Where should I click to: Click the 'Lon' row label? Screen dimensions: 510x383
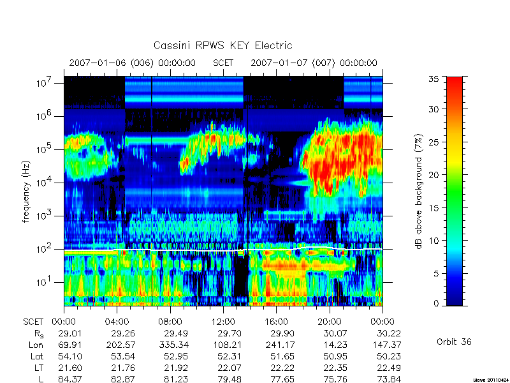tap(36, 345)
